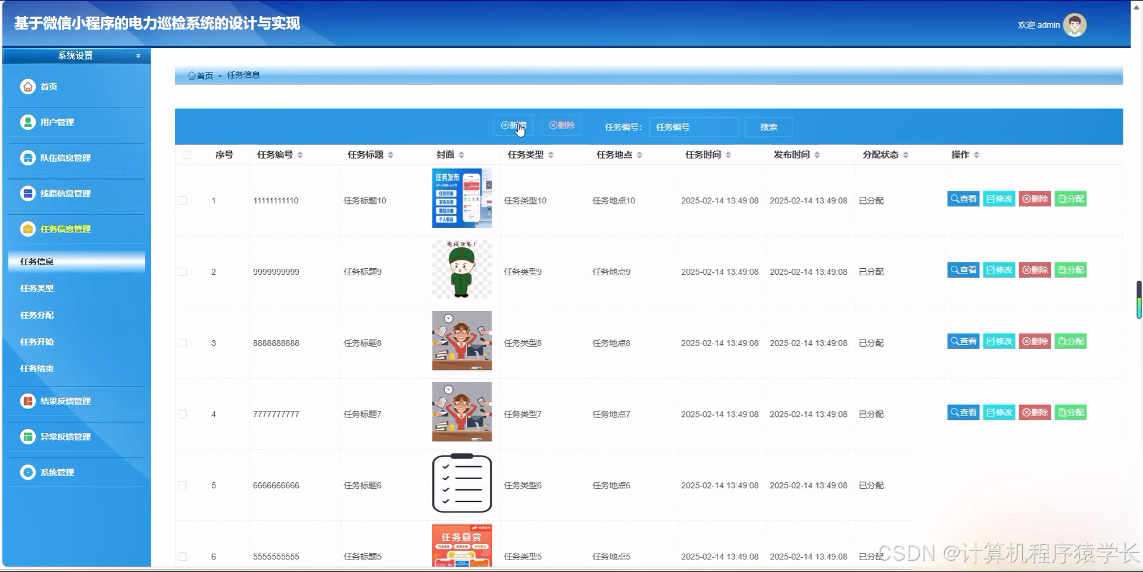The height and width of the screenshot is (572, 1143).
Task: Delete task 7777777777 row
Action: pyautogui.click(x=1035, y=413)
